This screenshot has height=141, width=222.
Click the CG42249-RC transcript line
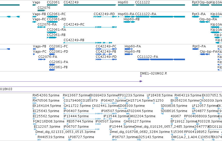90,27
